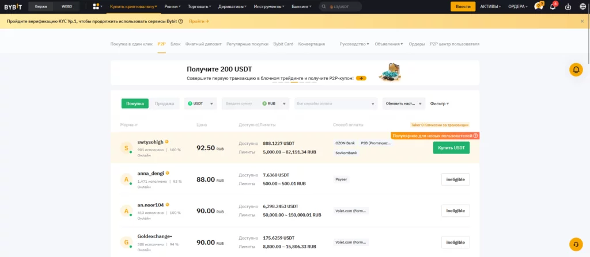This screenshot has height=257, width=590.
Task: Switch to the Блок tab
Action: point(175,44)
